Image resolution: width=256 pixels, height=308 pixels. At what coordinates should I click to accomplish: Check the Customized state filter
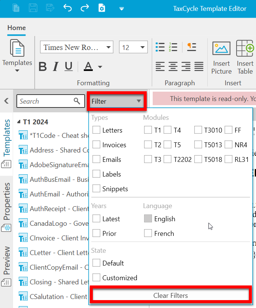[96, 277]
